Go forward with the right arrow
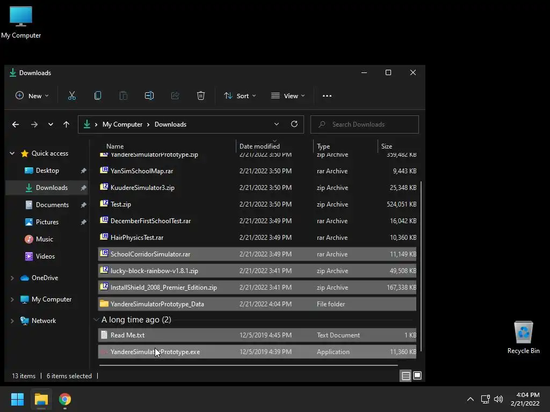This screenshot has height=412, width=550. (34, 124)
